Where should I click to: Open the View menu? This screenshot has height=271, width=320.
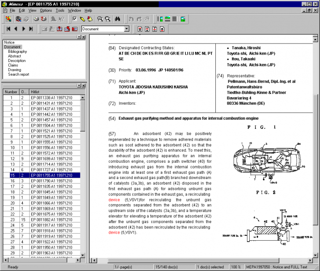[x=32, y=11]
